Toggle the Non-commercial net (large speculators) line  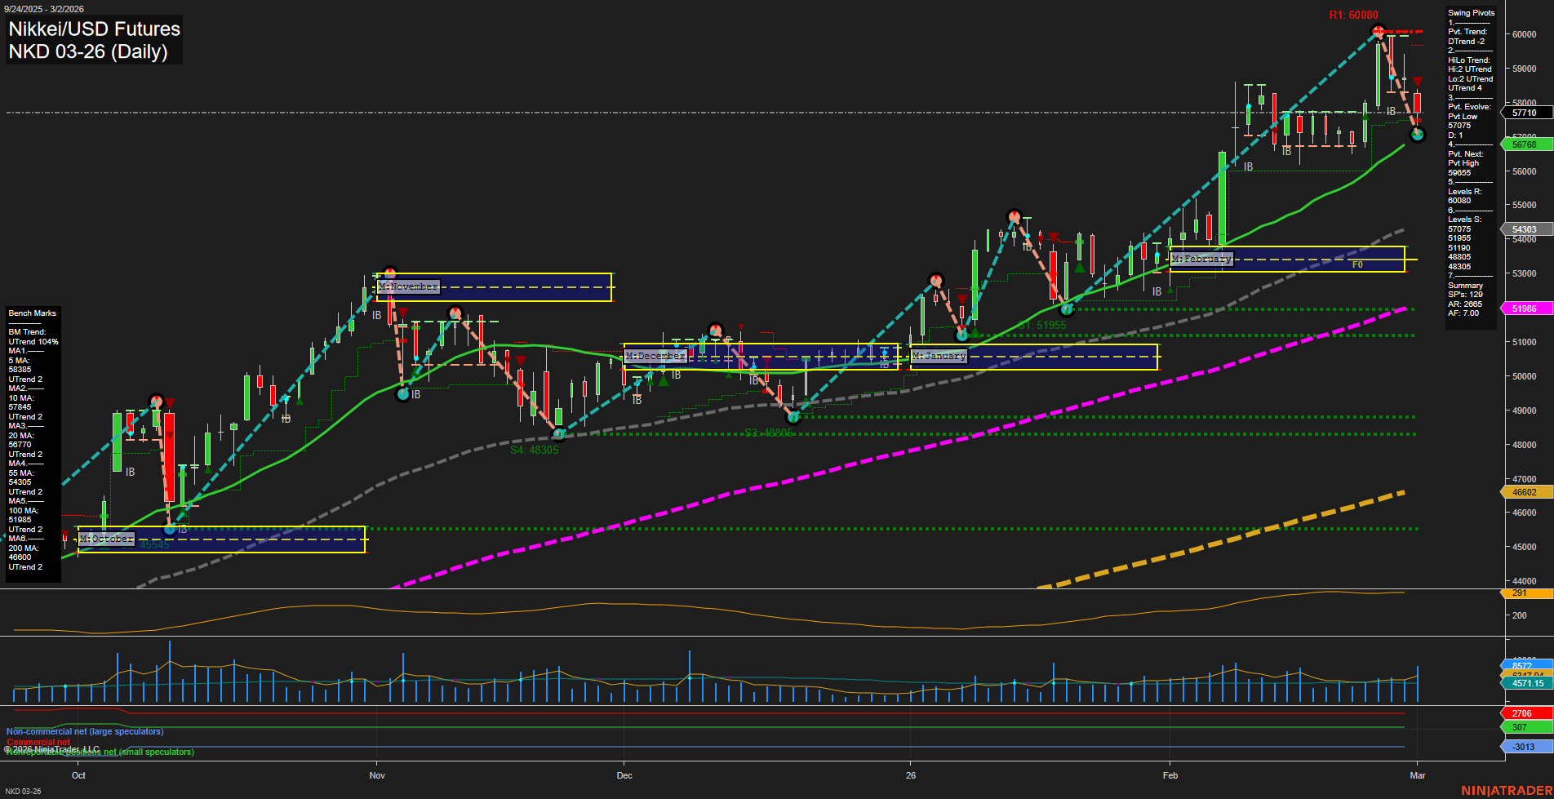[x=86, y=731]
